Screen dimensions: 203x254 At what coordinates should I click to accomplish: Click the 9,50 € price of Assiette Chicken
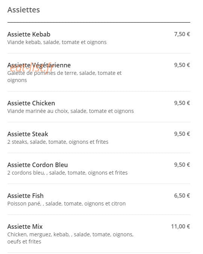[x=182, y=103]
